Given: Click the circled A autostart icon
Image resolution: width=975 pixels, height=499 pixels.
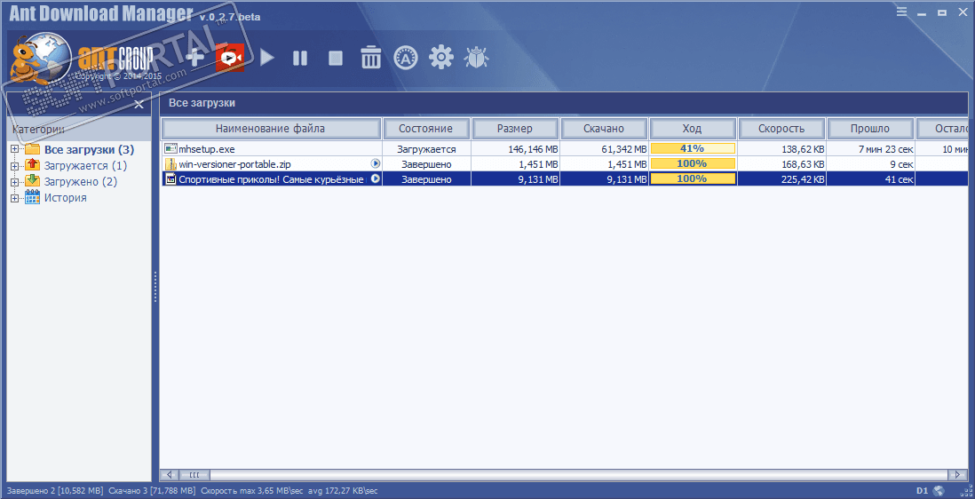Looking at the screenshot, I should (x=406, y=58).
